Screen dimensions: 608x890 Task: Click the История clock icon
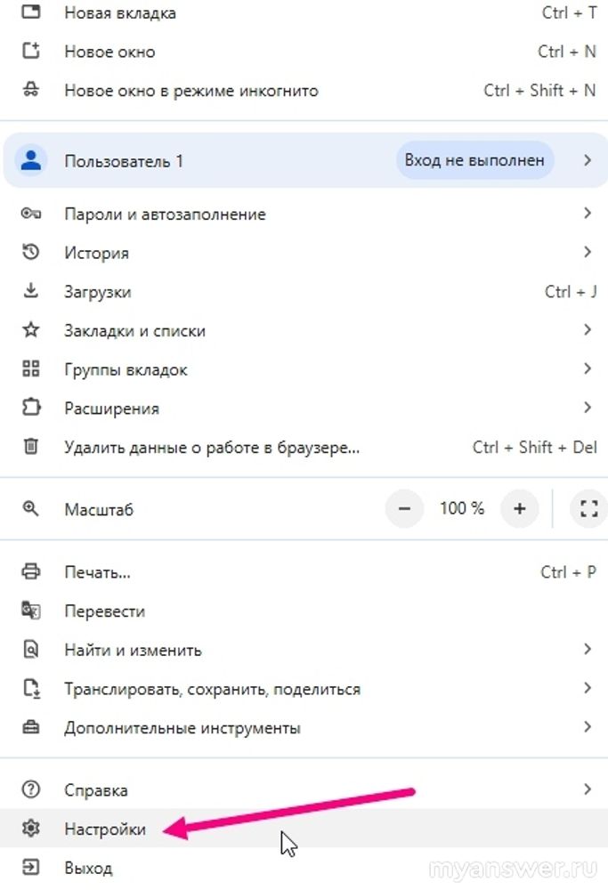(x=31, y=253)
